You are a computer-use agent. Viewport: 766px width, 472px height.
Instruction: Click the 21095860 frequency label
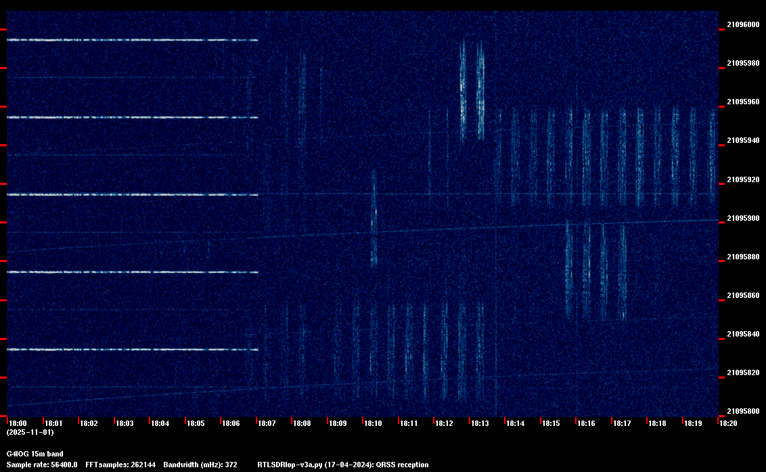[743, 295]
